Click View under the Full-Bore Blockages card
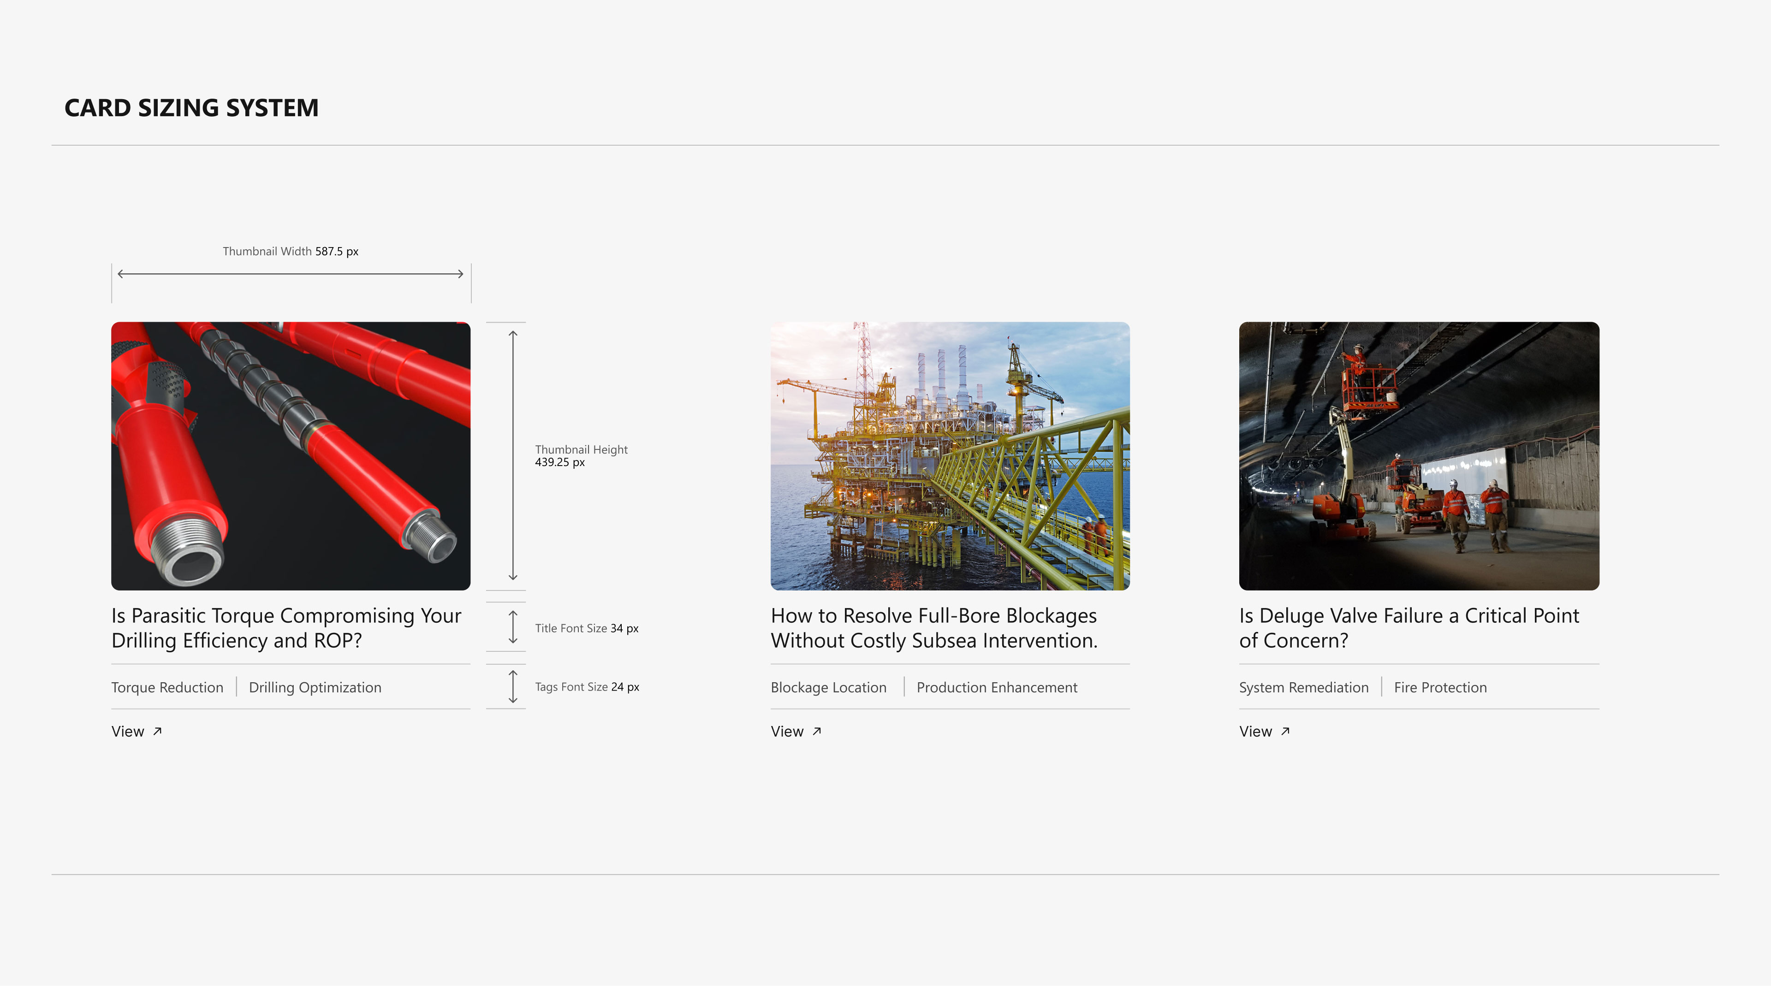This screenshot has height=986, width=1771. pos(787,731)
